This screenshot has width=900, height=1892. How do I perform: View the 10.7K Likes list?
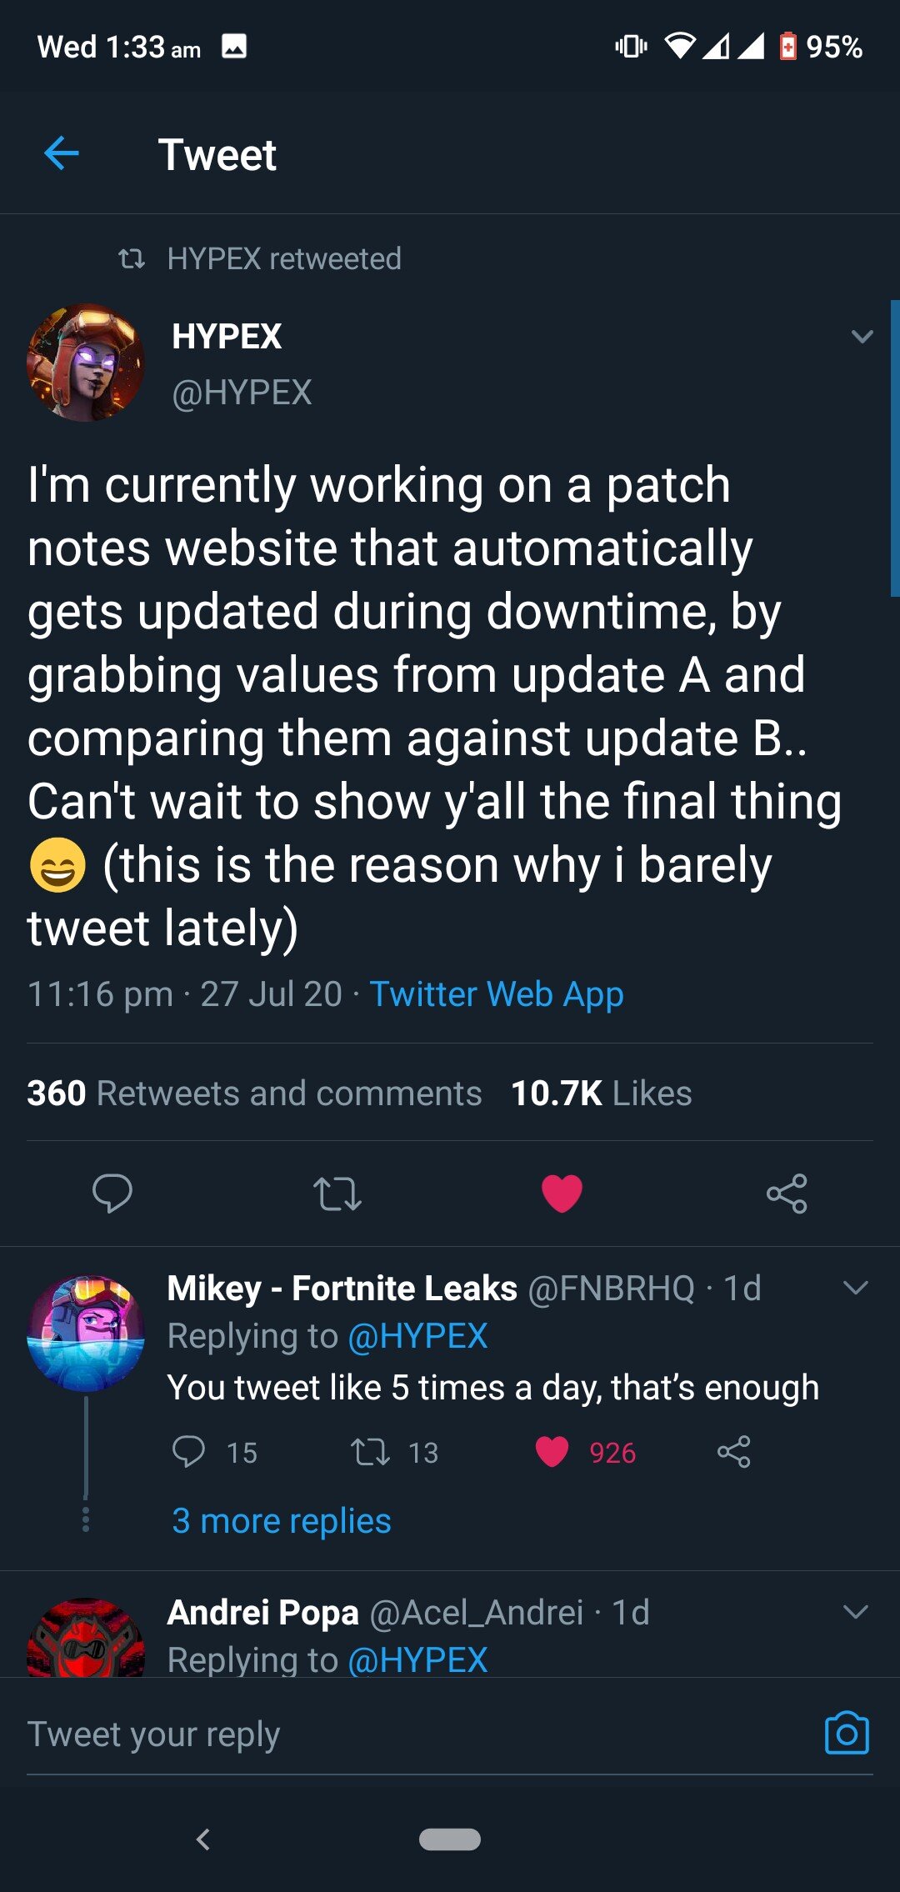tap(601, 1093)
